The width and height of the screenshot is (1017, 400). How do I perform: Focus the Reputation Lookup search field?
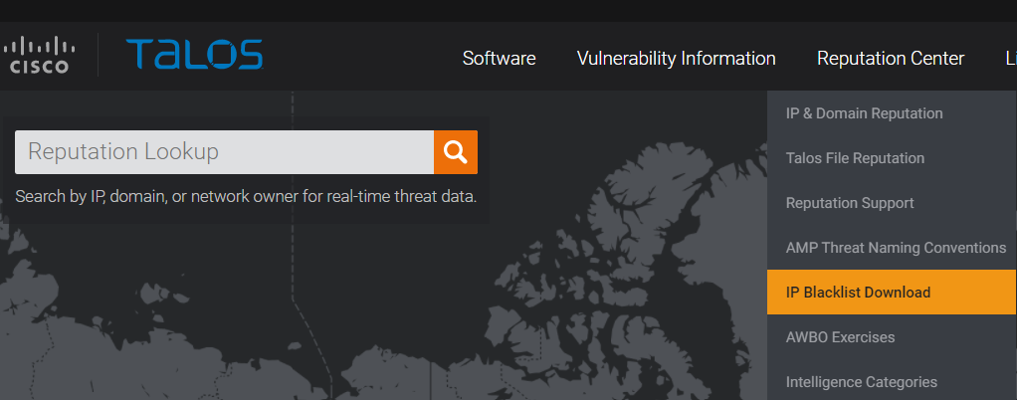click(225, 152)
